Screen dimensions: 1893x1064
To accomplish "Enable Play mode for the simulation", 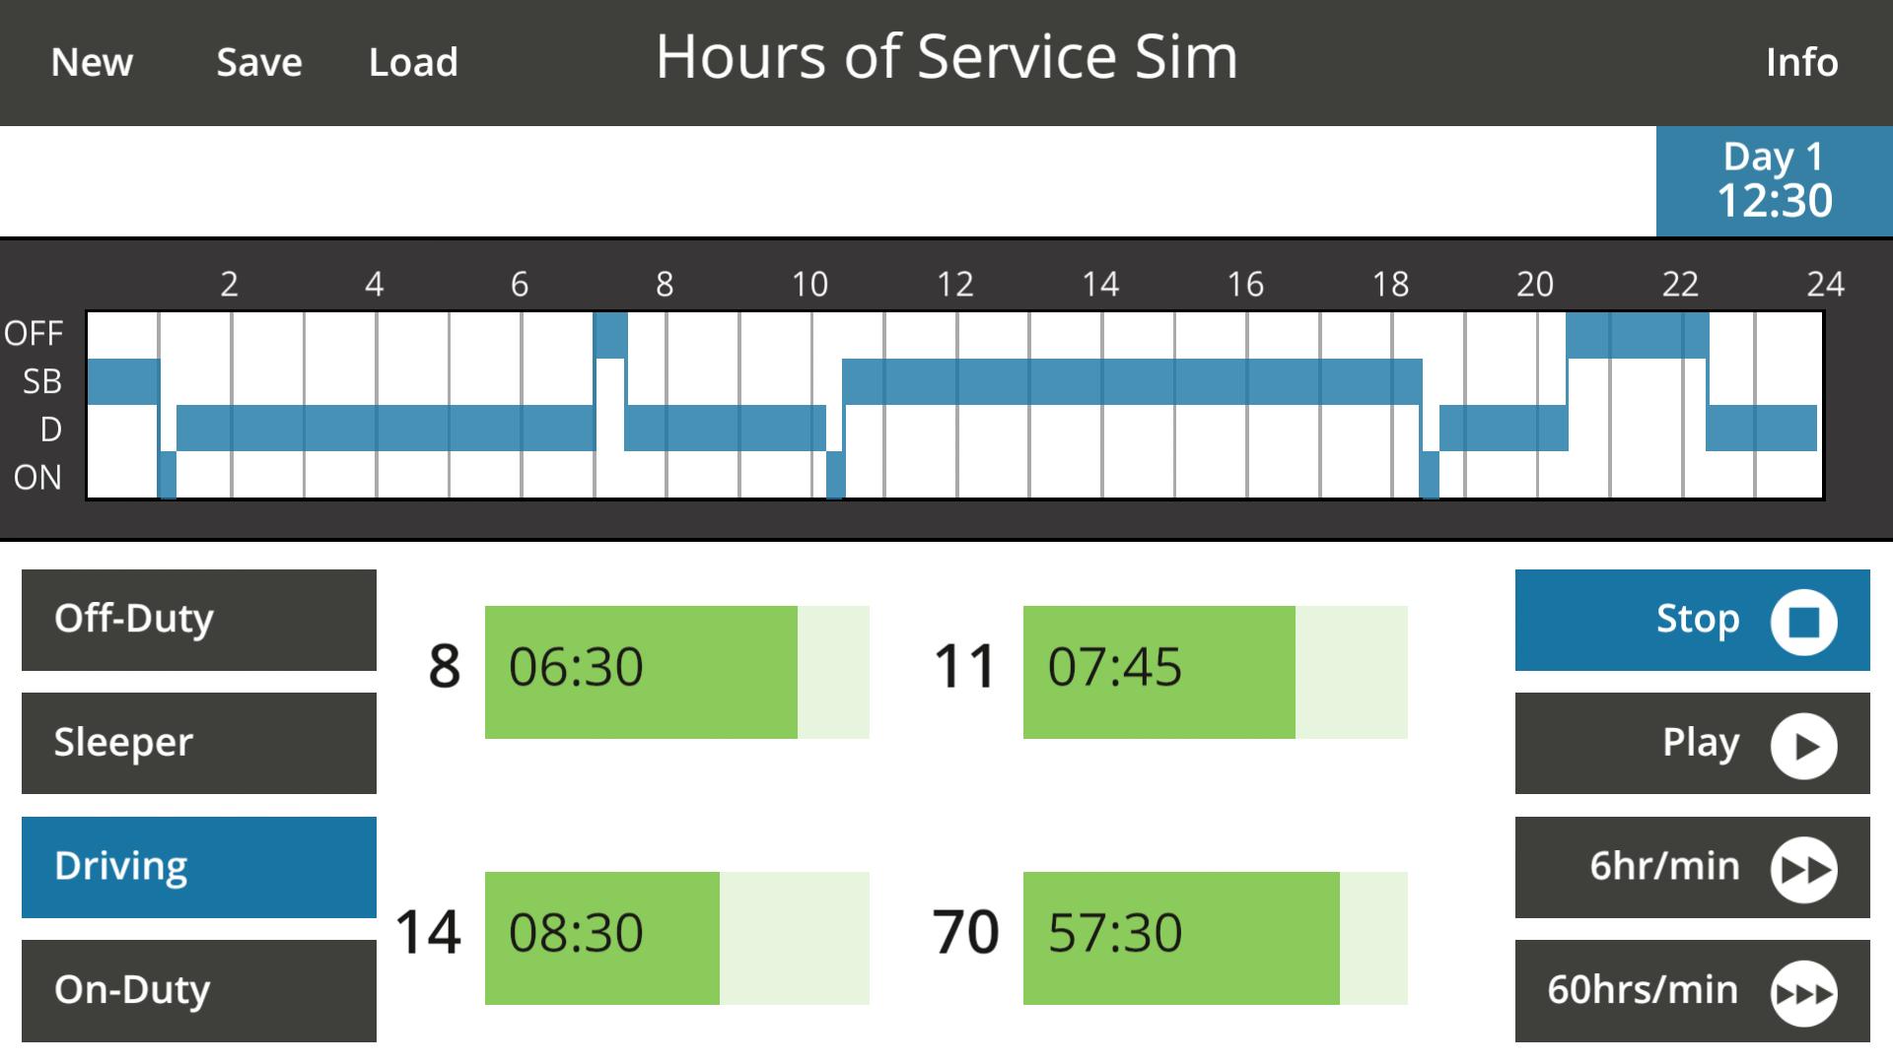I will click(x=1692, y=743).
